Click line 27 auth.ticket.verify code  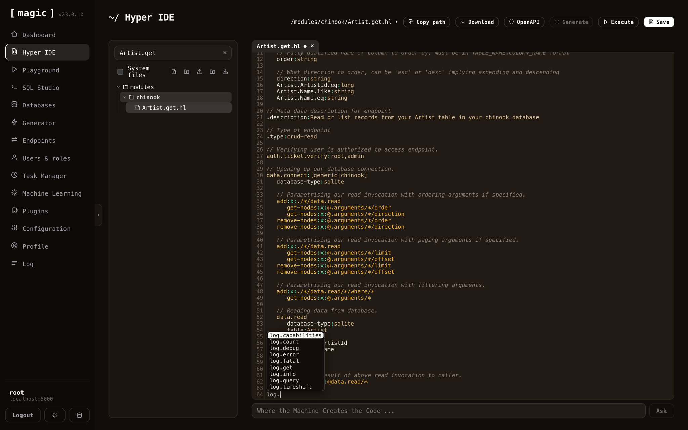(x=315, y=156)
